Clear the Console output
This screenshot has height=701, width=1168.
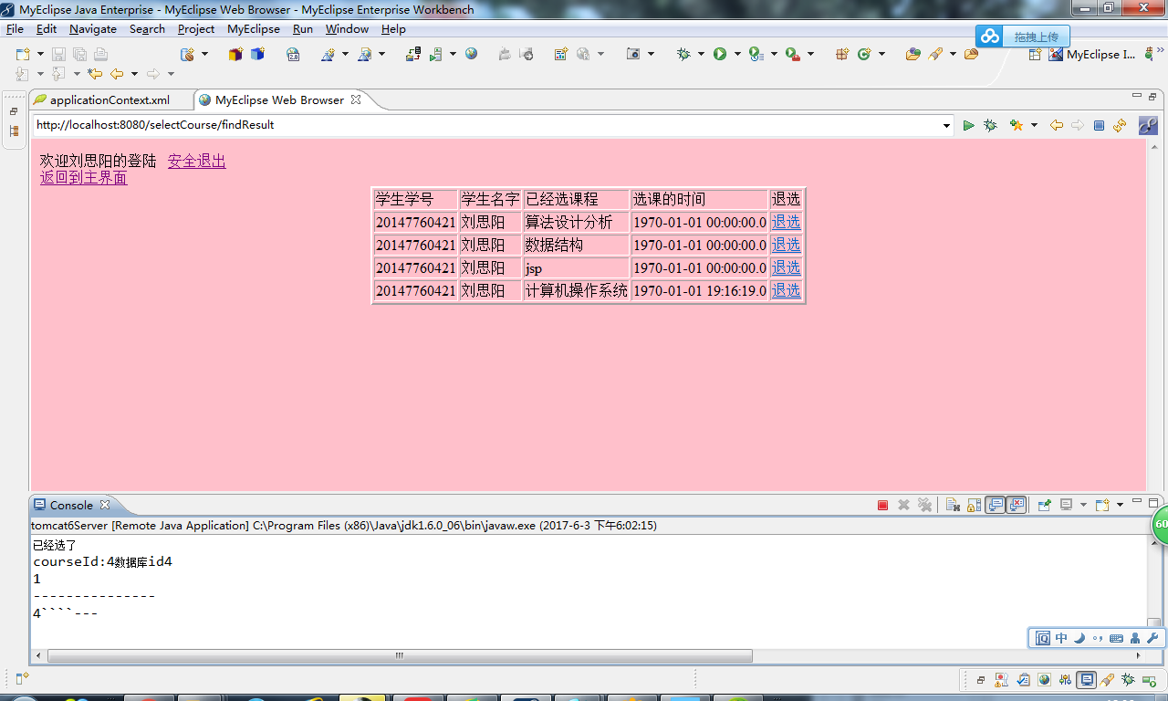click(954, 505)
